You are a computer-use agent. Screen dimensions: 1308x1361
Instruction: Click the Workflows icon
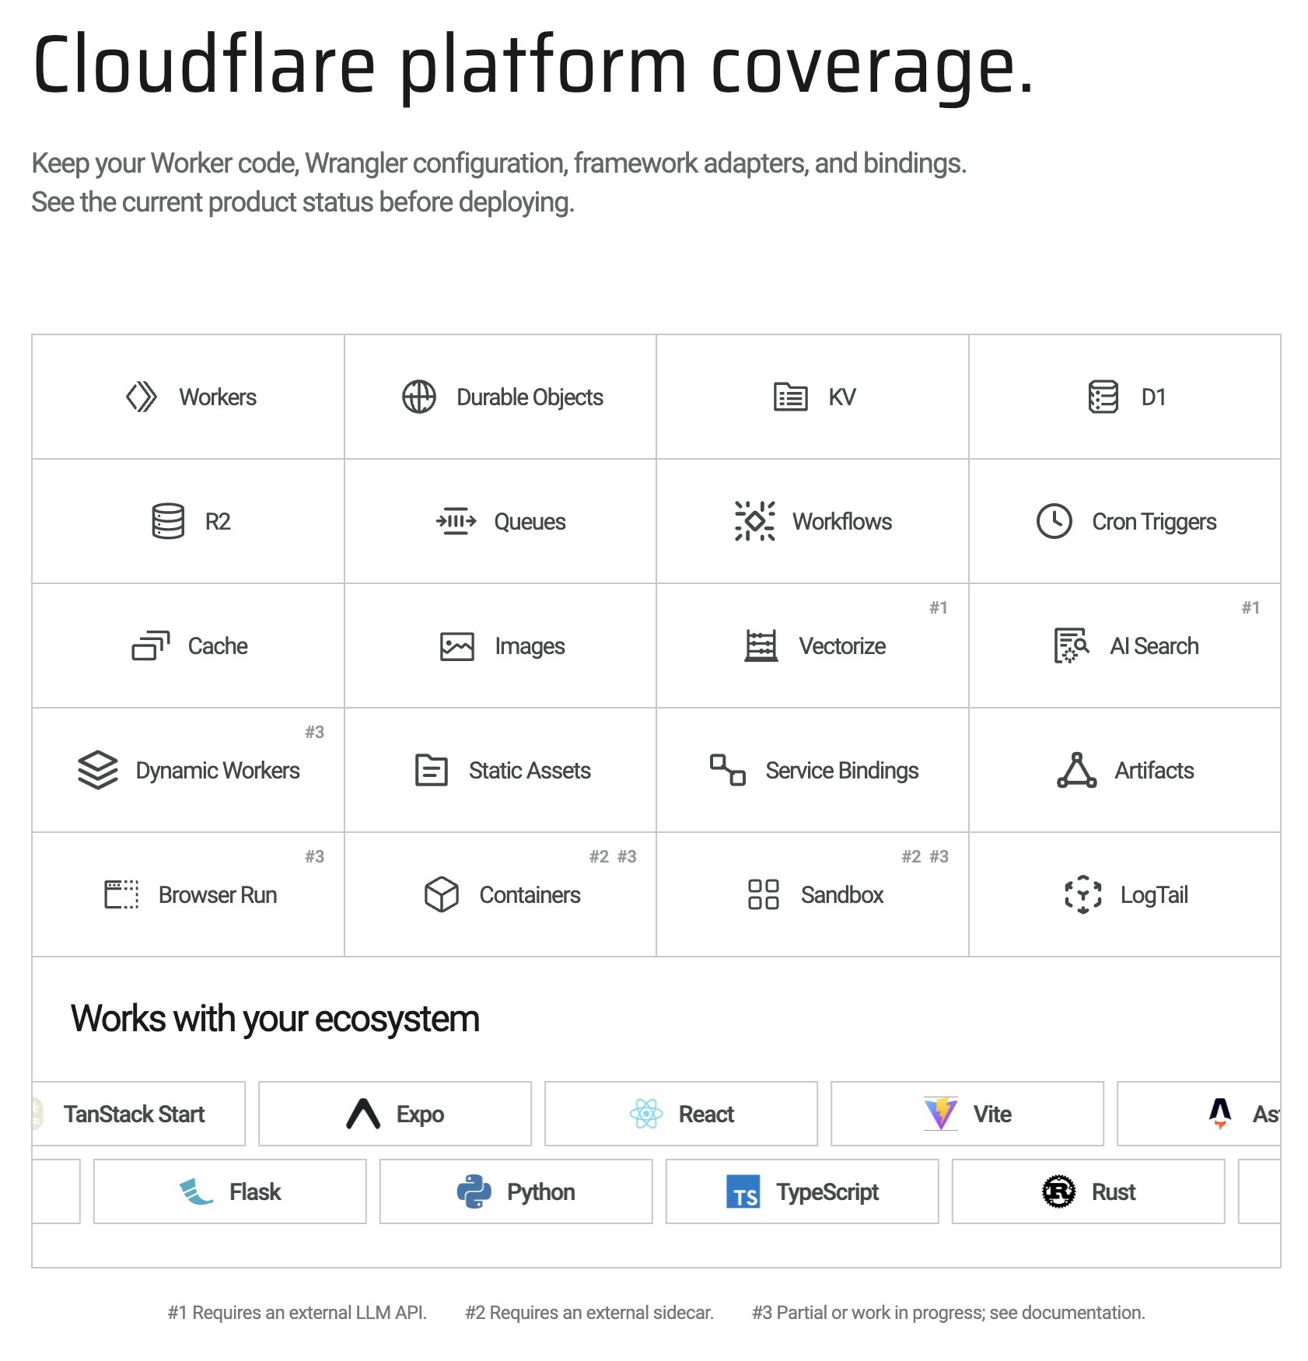[x=754, y=521]
